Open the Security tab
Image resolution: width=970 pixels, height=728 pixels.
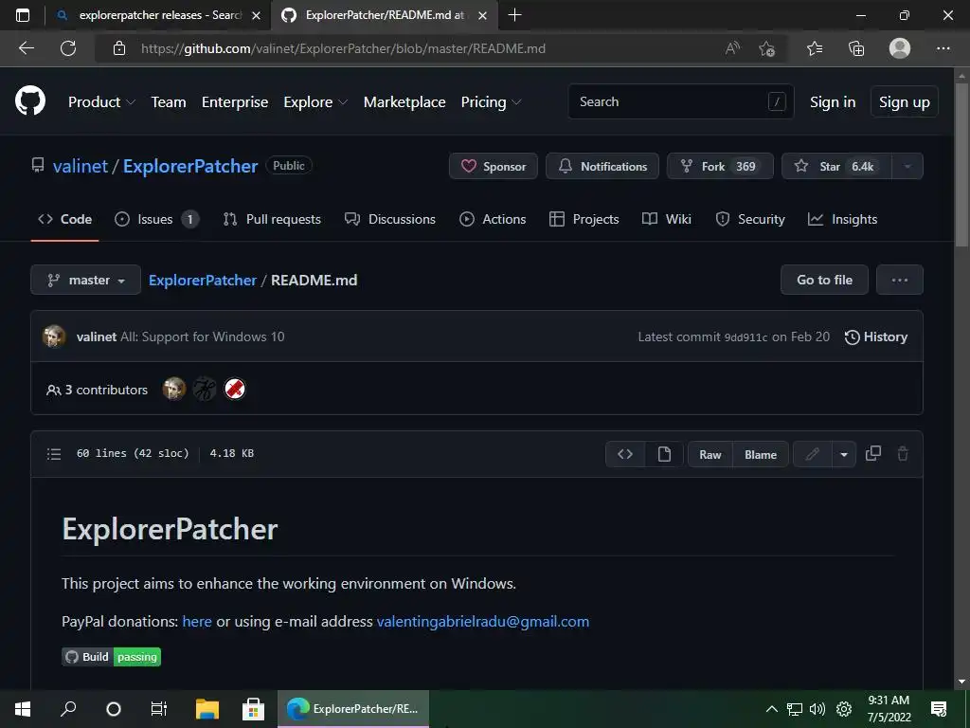click(x=750, y=219)
